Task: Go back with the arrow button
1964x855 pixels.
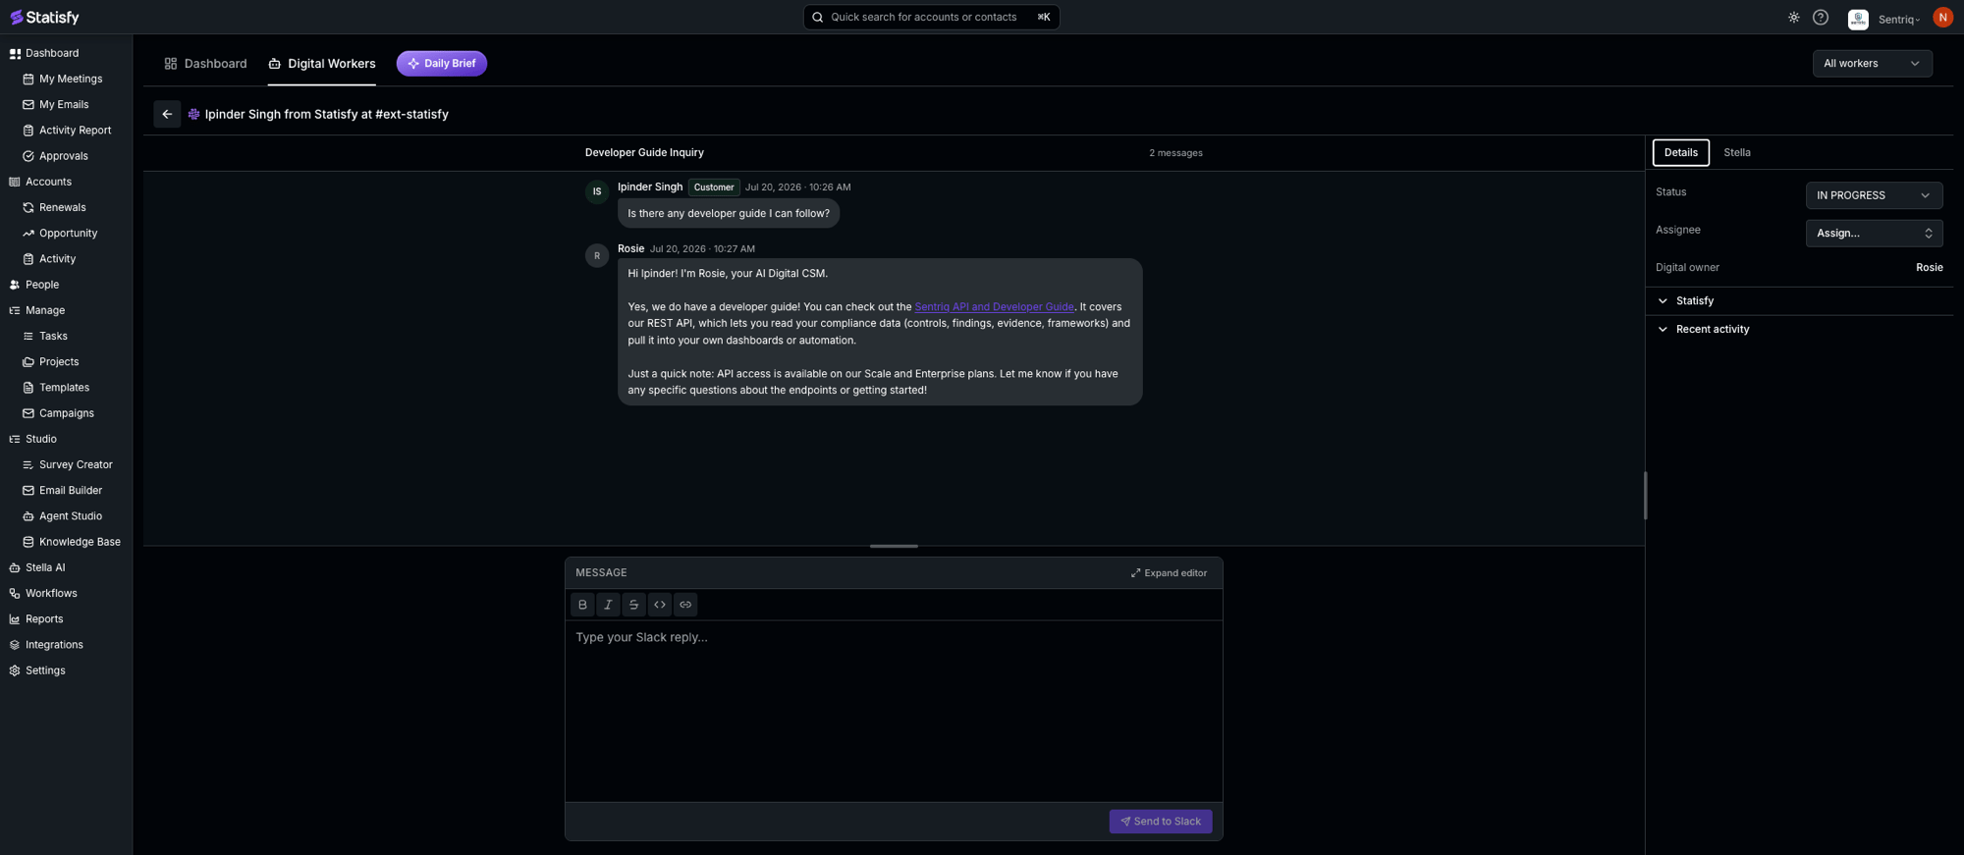Action: [167, 114]
